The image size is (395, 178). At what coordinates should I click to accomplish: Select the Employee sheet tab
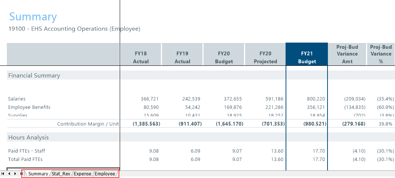[x=105, y=174]
